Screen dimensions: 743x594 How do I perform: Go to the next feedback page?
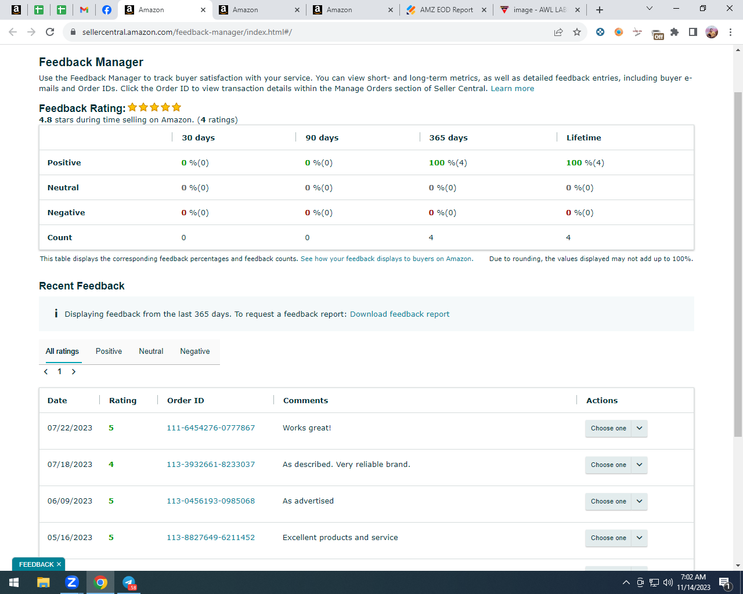click(x=74, y=372)
